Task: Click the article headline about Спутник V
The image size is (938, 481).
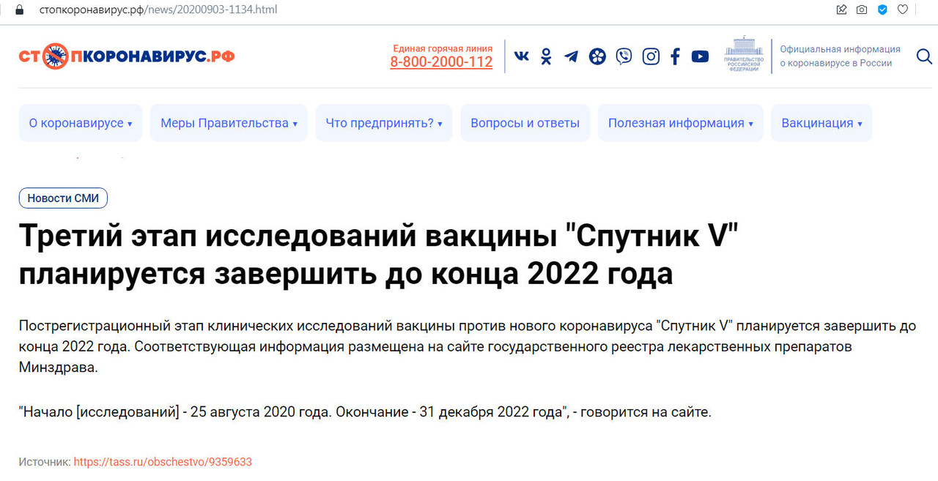Action: coord(378,254)
